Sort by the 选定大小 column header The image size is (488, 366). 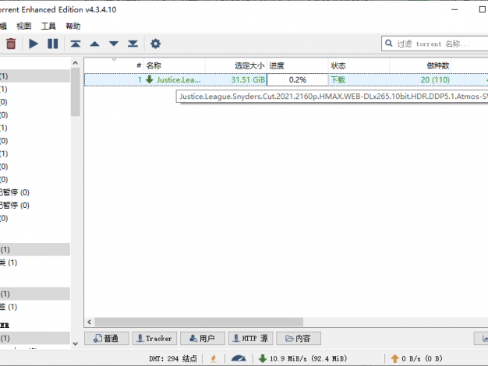pos(236,65)
